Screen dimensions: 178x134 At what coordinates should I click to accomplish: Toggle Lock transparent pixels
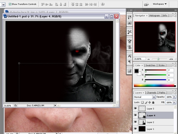point(142,102)
